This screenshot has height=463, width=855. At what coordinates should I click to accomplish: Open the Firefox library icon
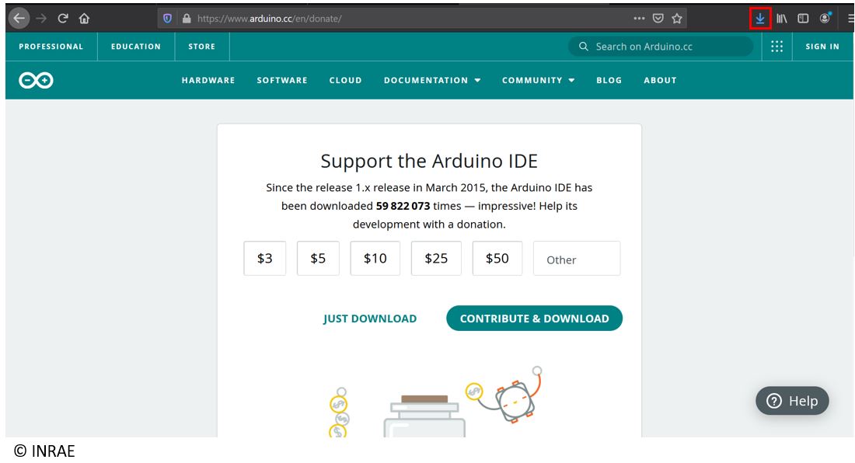click(782, 19)
